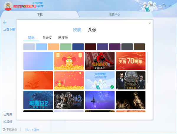Image resolution: width=177 pixels, height=134 pixels.
Task: Click the VIP10 badge
Action: (29, 6)
